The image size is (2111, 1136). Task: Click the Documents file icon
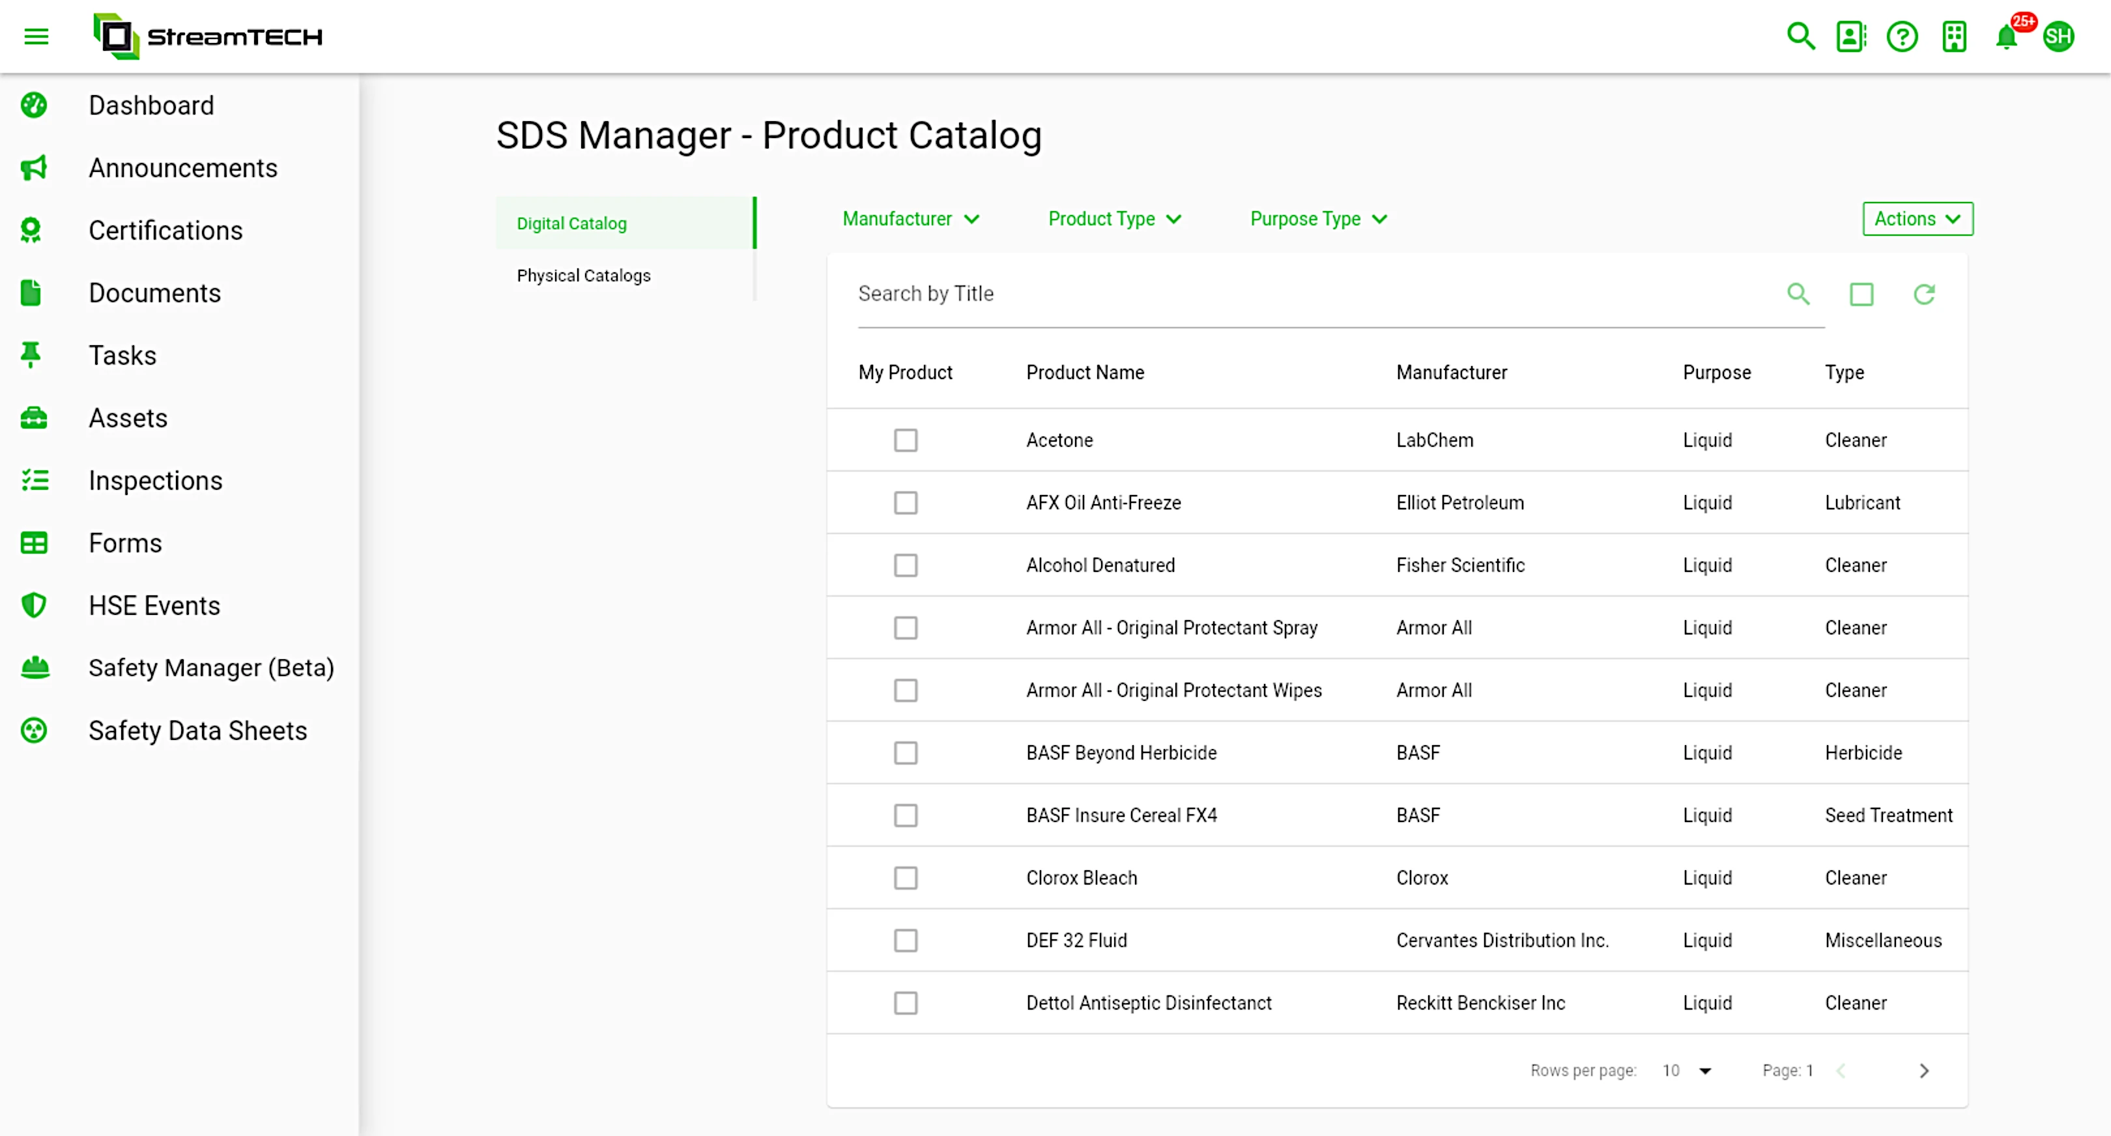(31, 292)
